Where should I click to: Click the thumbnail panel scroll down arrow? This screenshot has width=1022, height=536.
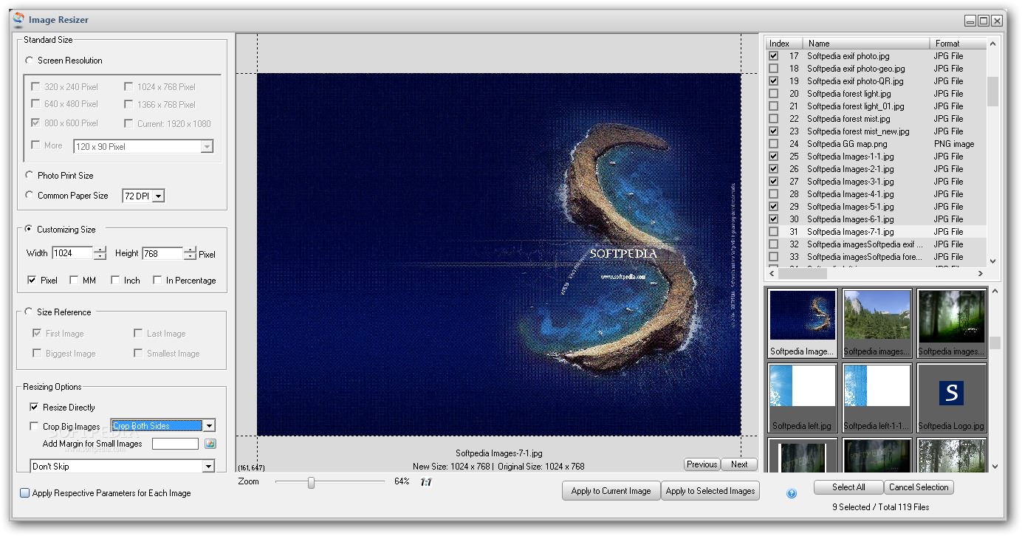click(x=995, y=466)
